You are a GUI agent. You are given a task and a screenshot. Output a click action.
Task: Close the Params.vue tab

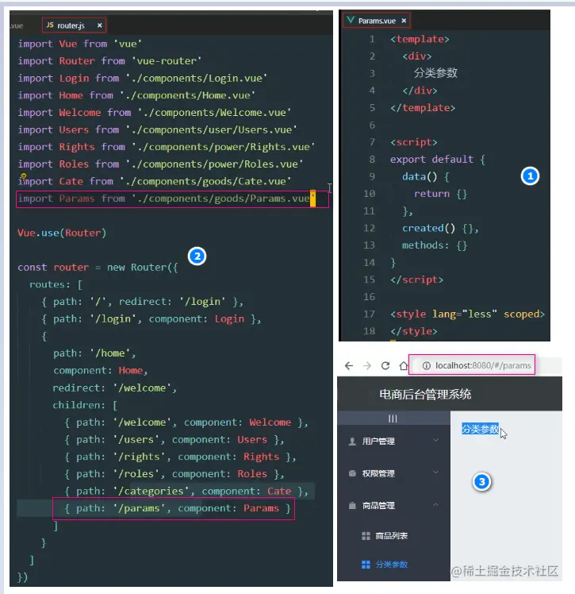(x=404, y=21)
